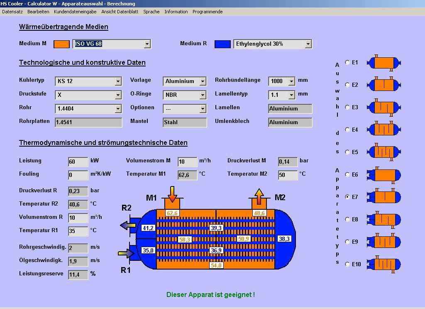The image size is (425, 309).
Task: Select the E6 apparatus radio button
Action: [347, 175]
